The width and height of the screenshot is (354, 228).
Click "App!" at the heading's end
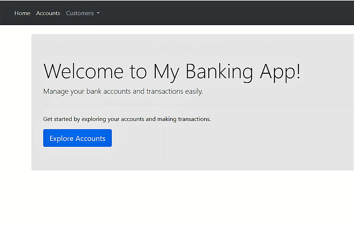coord(280,72)
